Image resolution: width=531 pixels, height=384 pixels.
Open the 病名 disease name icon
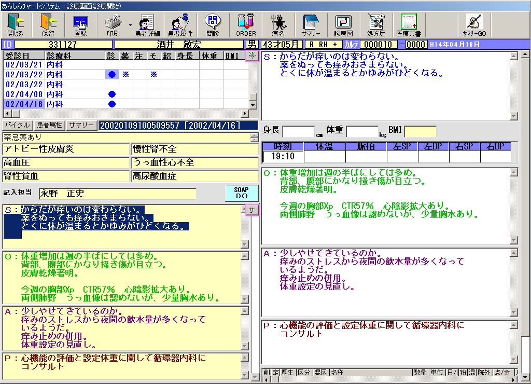pos(278,24)
